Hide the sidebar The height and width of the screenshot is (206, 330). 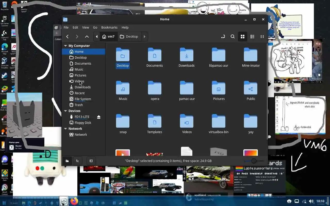pyautogui.click(x=91, y=161)
